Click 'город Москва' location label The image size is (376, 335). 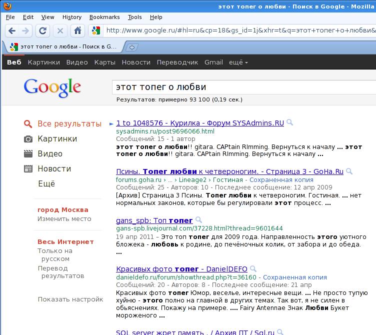[x=63, y=210]
